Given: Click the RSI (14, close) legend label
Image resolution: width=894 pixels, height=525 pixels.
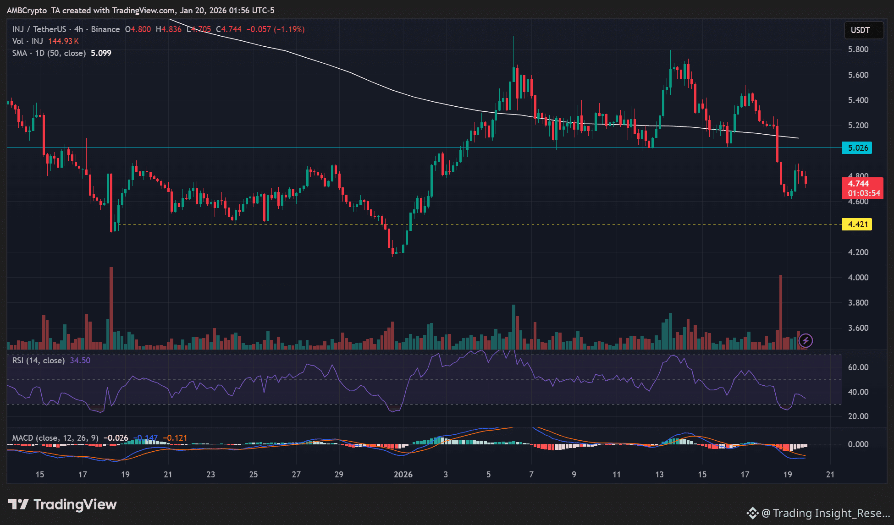Looking at the screenshot, I should [39, 361].
